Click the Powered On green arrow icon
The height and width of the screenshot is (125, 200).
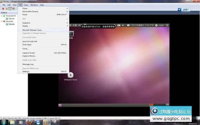(4, 16)
